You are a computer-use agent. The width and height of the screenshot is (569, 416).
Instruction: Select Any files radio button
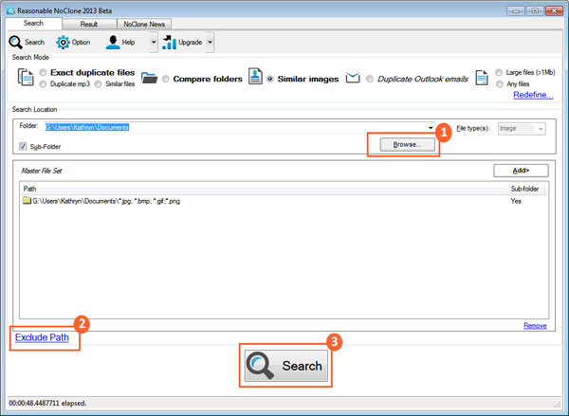point(500,84)
